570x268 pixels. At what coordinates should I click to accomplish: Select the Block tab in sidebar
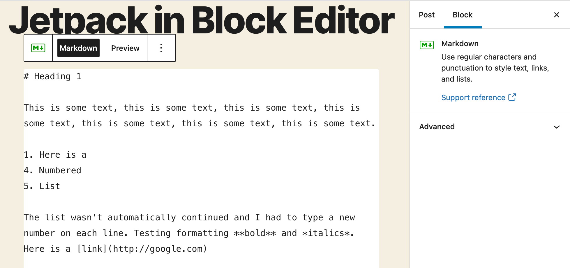[x=462, y=15]
